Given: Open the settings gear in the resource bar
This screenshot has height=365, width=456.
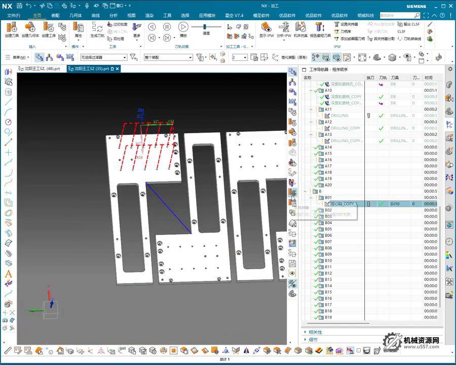Looking at the screenshot, I should [449, 69].
